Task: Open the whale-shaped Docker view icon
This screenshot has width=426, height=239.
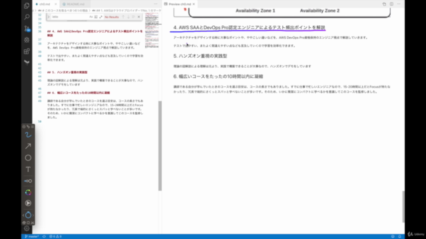Action: point(27,62)
